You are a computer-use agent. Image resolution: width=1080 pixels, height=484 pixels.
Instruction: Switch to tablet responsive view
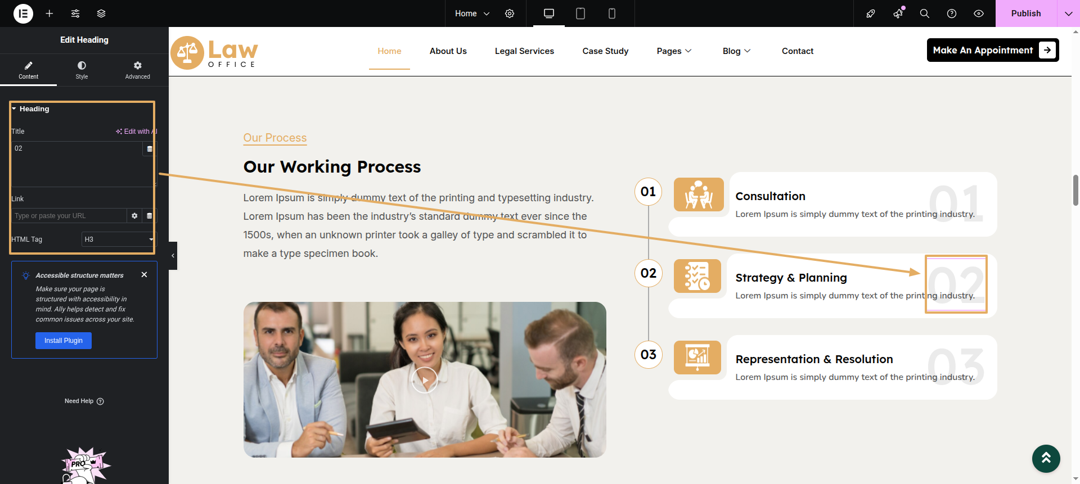point(580,13)
